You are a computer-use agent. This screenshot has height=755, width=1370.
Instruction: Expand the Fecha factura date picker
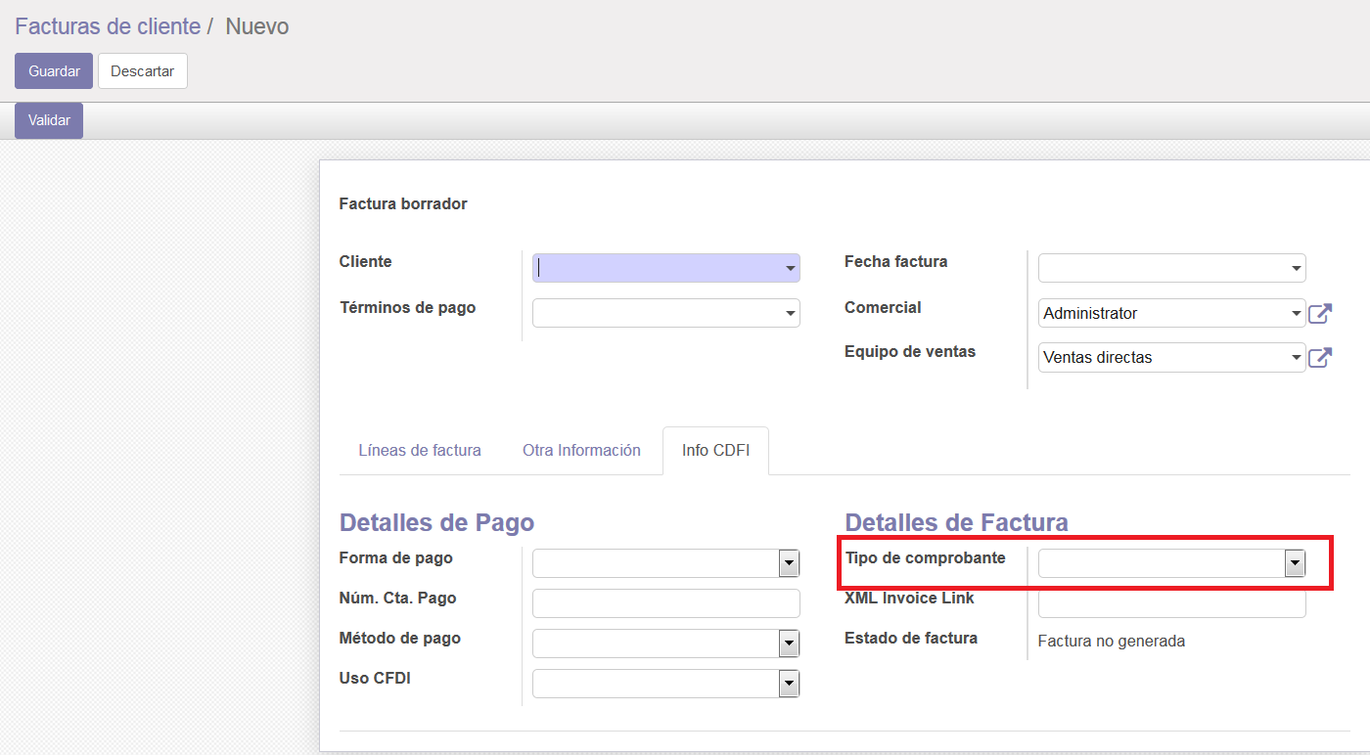pos(1171,268)
